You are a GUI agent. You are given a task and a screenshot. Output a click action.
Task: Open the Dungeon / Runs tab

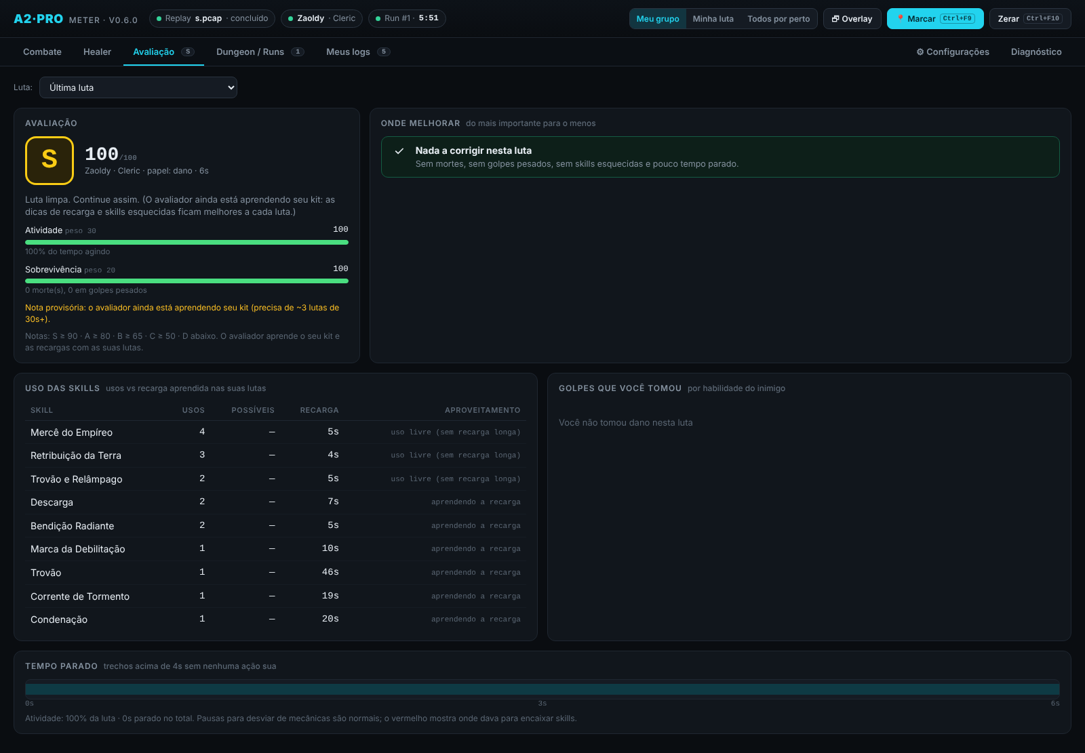point(260,52)
